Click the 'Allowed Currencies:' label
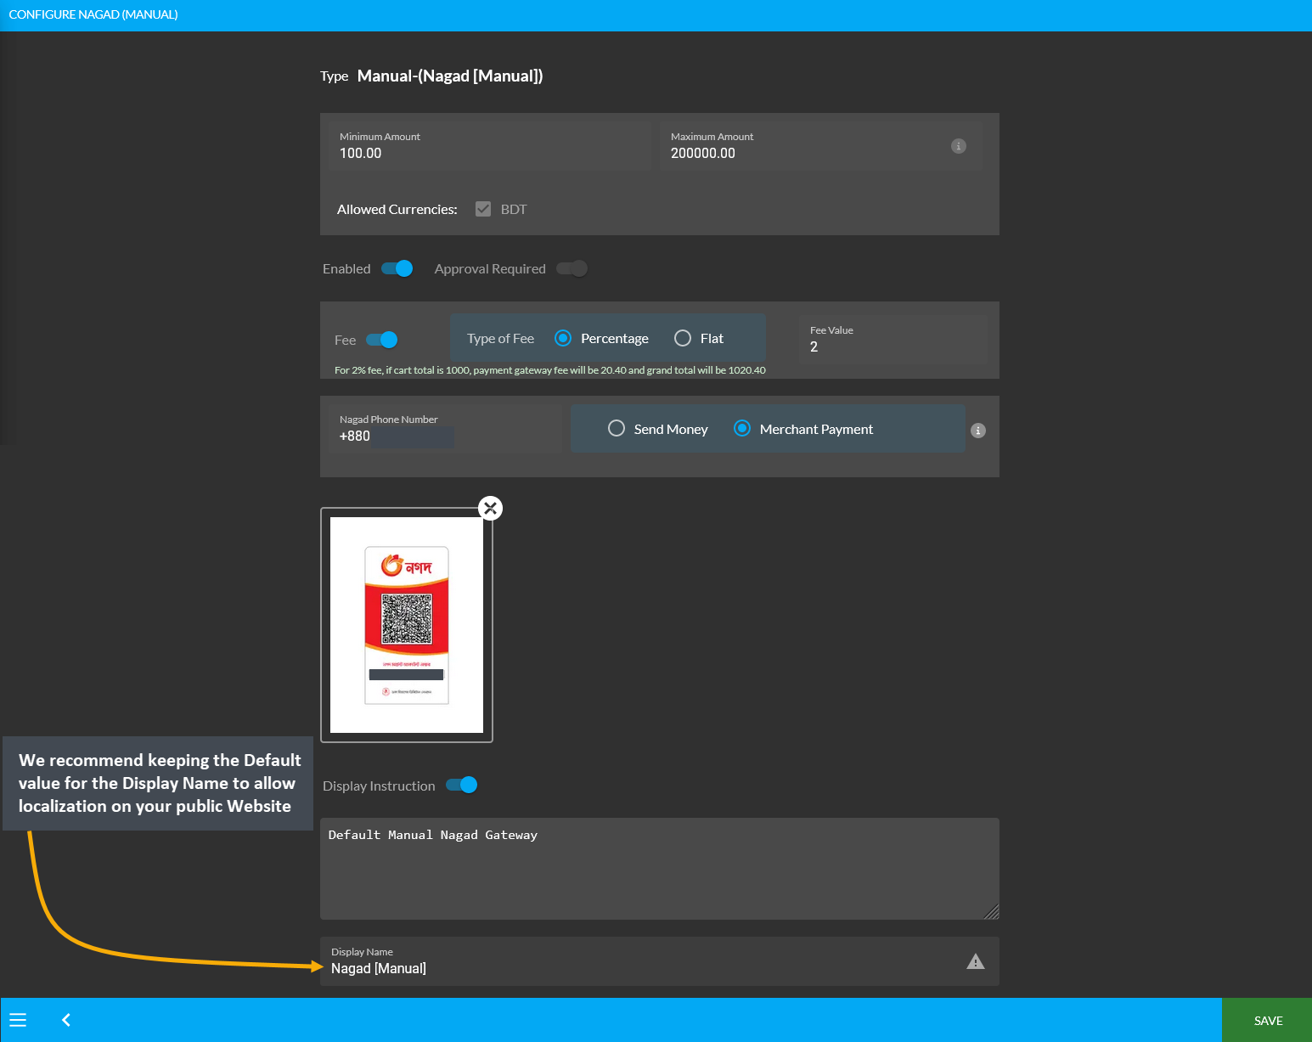 pyautogui.click(x=397, y=209)
